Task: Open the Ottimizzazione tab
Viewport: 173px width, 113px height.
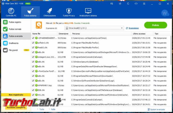Action: (x=50, y=12)
